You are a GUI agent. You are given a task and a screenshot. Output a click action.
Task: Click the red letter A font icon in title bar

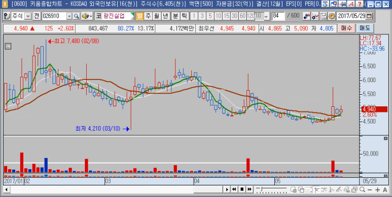tap(351, 4)
